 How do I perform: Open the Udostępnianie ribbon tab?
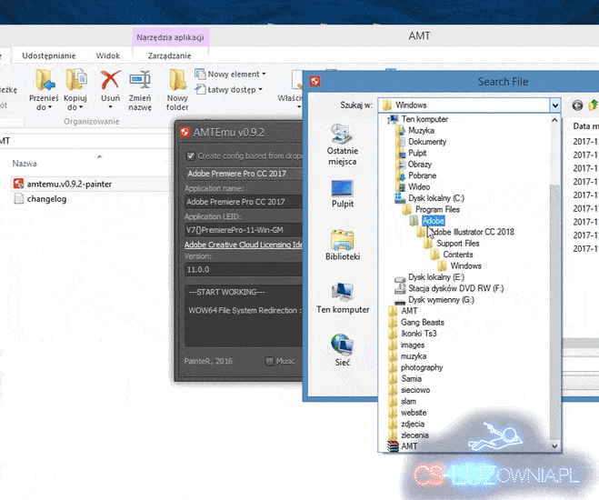click(x=49, y=56)
